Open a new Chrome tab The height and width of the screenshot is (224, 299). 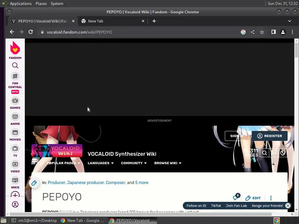tap(154, 21)
